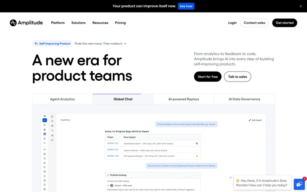
Task: Open the "Finds the next move" link
Action: [x=100, y=44]
